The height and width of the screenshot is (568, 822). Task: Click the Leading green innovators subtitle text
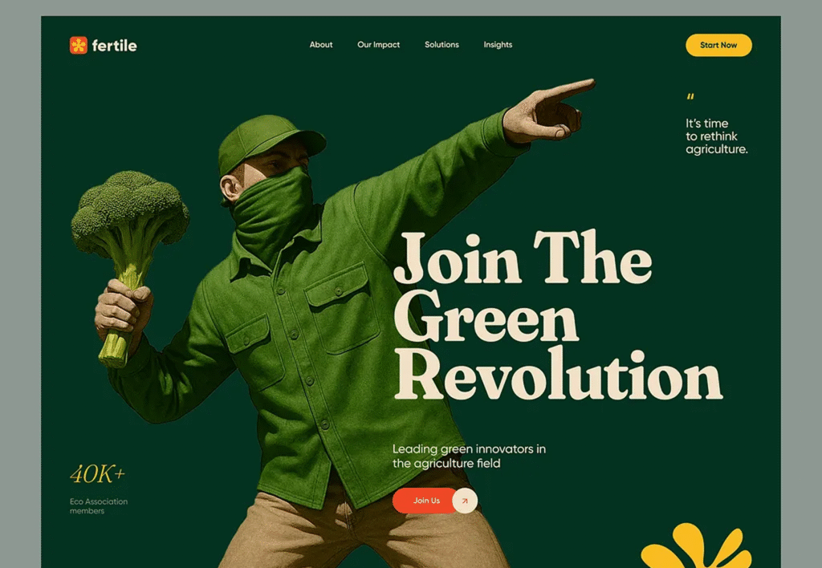pos(469,456)
